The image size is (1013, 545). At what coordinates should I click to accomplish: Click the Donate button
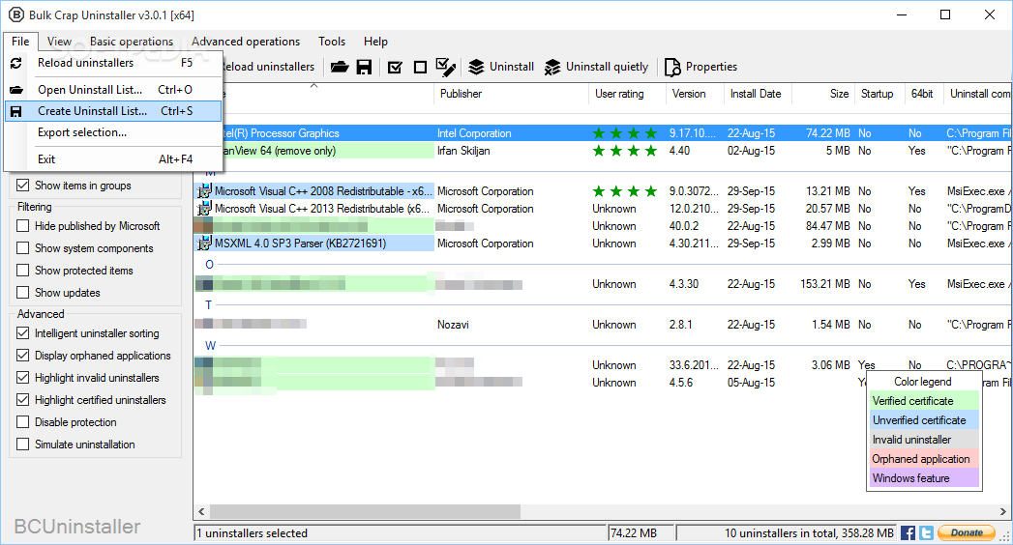(966, 532)
